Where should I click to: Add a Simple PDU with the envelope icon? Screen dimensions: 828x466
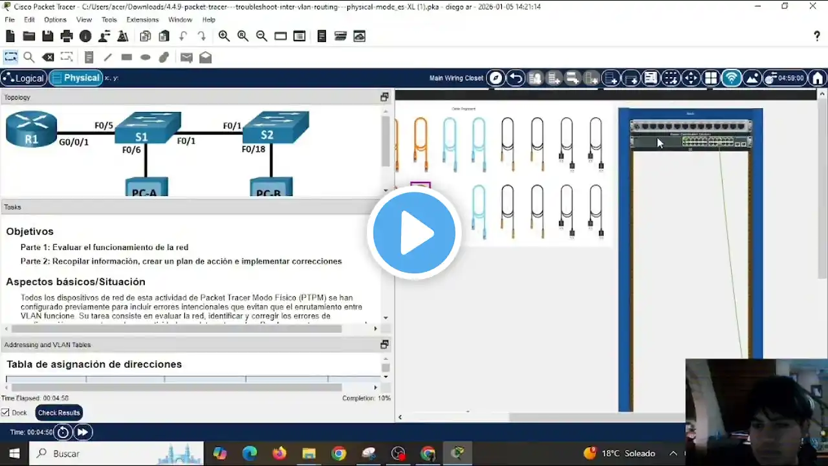(x=186, y=57)
